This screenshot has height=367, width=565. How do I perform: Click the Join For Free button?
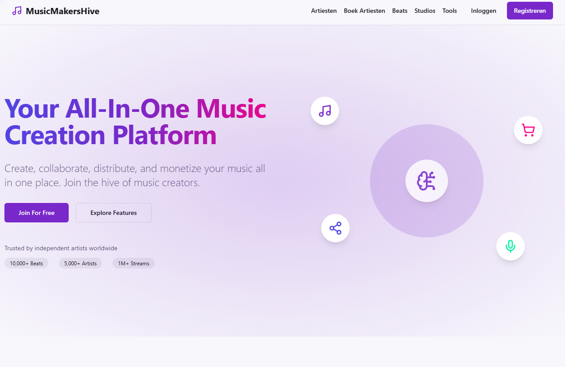pyautogui.click(x=36, y=213)
